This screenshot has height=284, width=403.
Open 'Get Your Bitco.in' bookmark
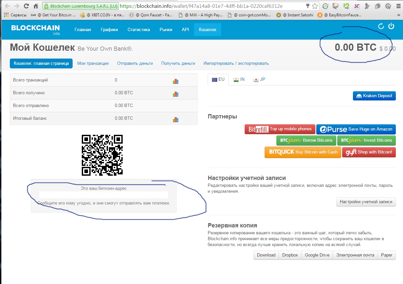[53, 15]
